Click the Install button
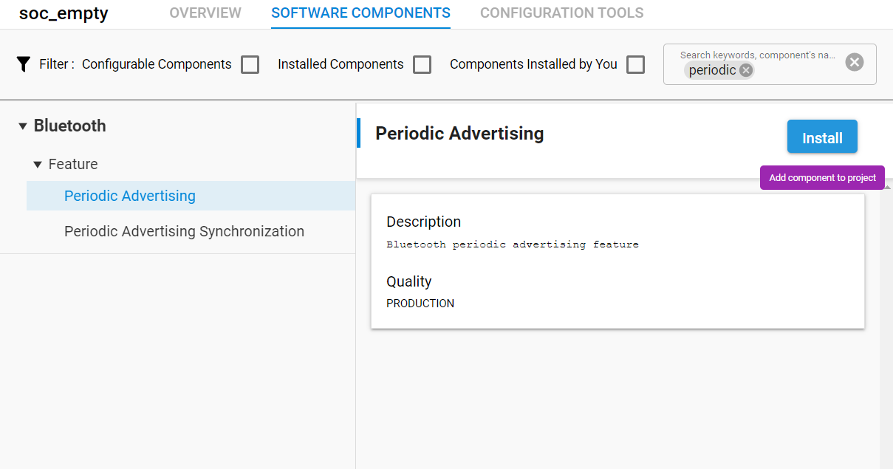 pos(822,137)
